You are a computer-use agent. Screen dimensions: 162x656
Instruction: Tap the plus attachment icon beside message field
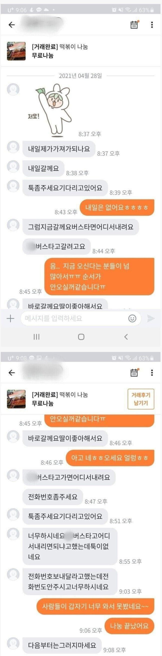[x=10, y=318]
